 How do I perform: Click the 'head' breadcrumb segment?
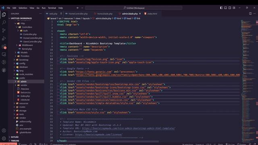coord(129,19)
